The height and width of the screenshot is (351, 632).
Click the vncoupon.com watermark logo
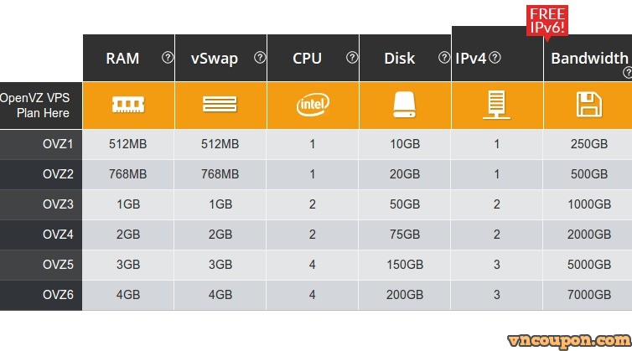click(569, 341)
